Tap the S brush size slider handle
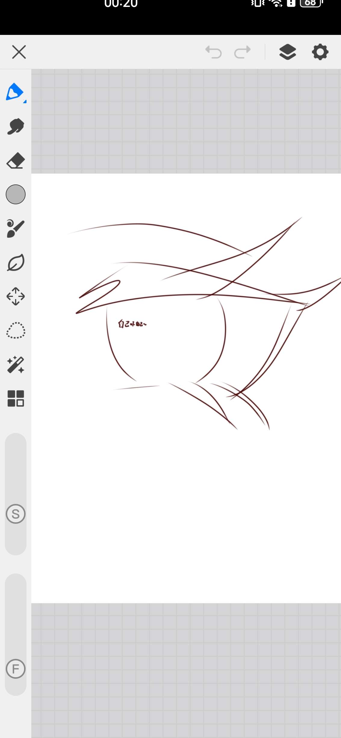 16,514
